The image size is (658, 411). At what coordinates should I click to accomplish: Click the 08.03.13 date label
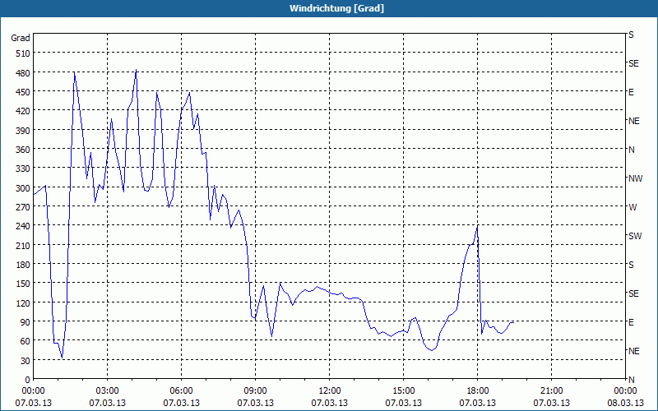[625, 403]
